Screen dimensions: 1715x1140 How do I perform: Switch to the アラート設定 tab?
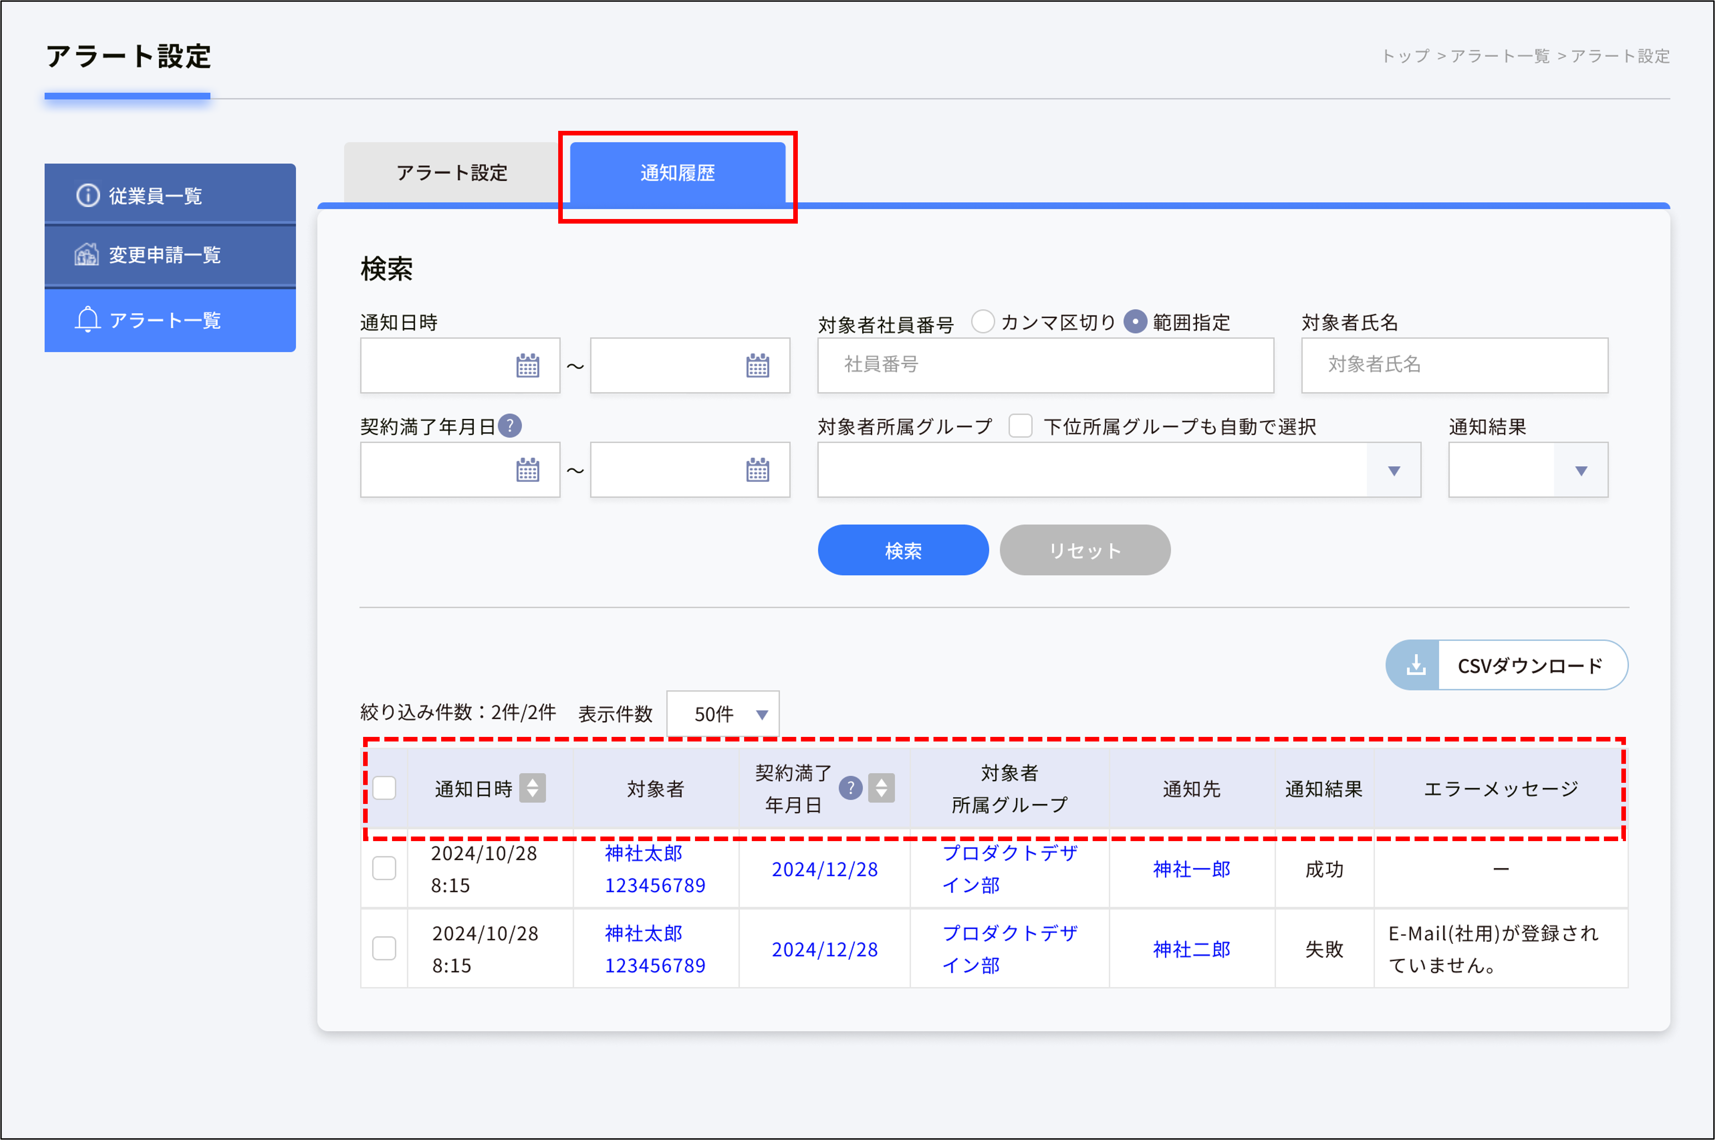(x=453, y=173)
